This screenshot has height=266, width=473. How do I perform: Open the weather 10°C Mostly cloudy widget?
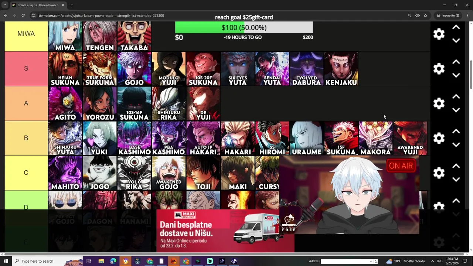[x=405, y=261]
